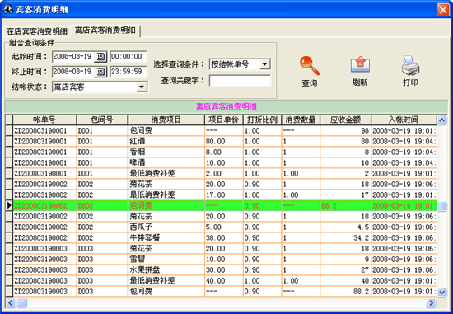Click the 应收金额 column header

[346, 120]
